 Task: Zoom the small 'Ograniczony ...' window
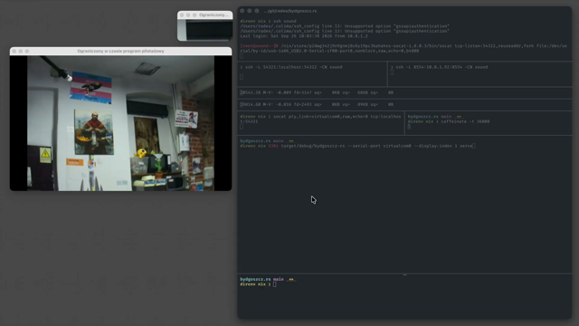point(195,14)
